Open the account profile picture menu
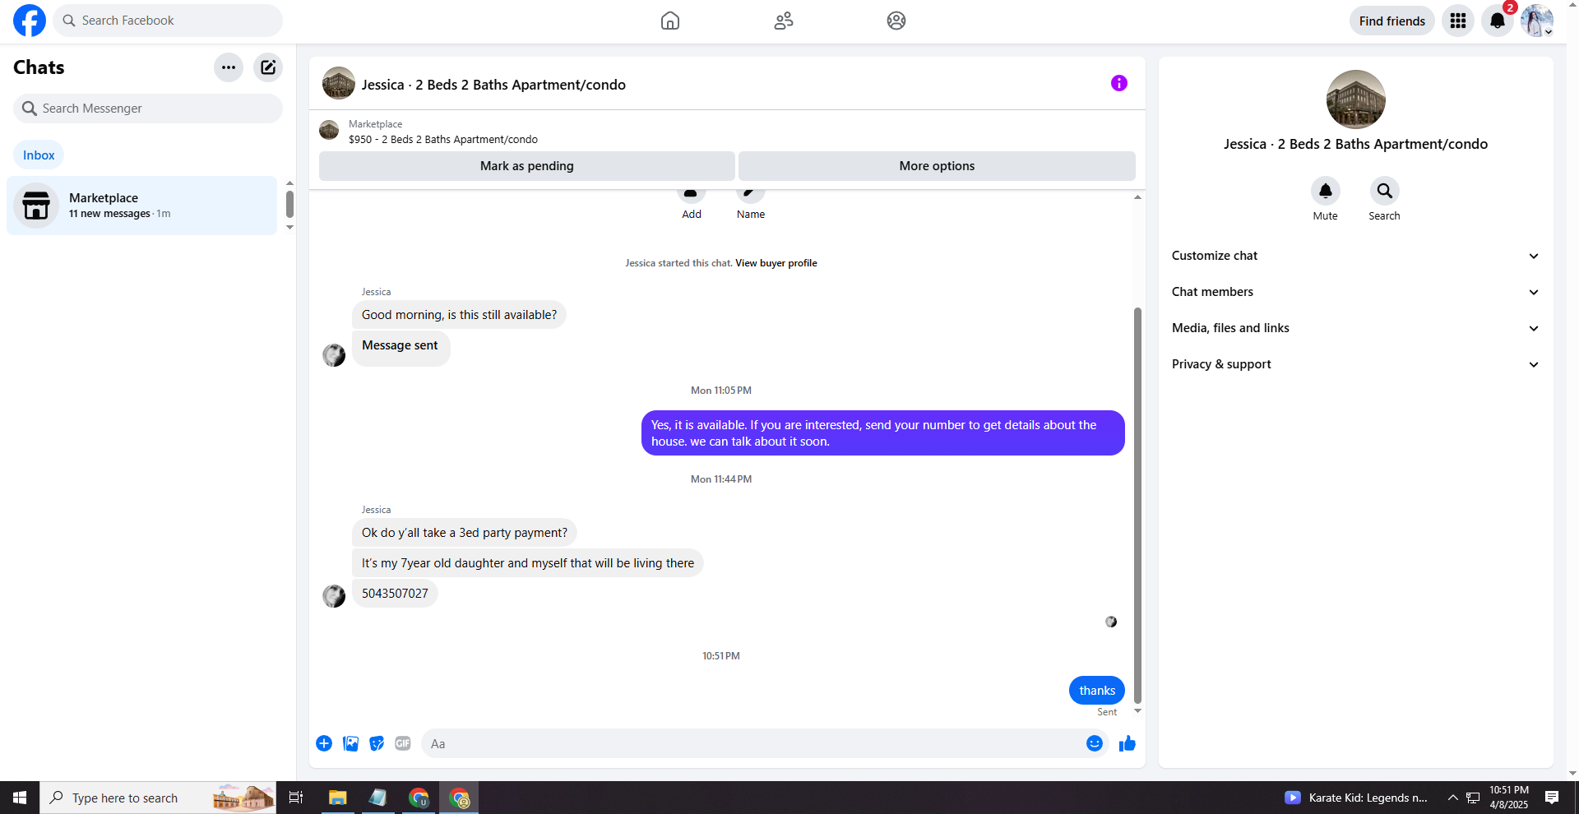 (x=1536, y=21)
